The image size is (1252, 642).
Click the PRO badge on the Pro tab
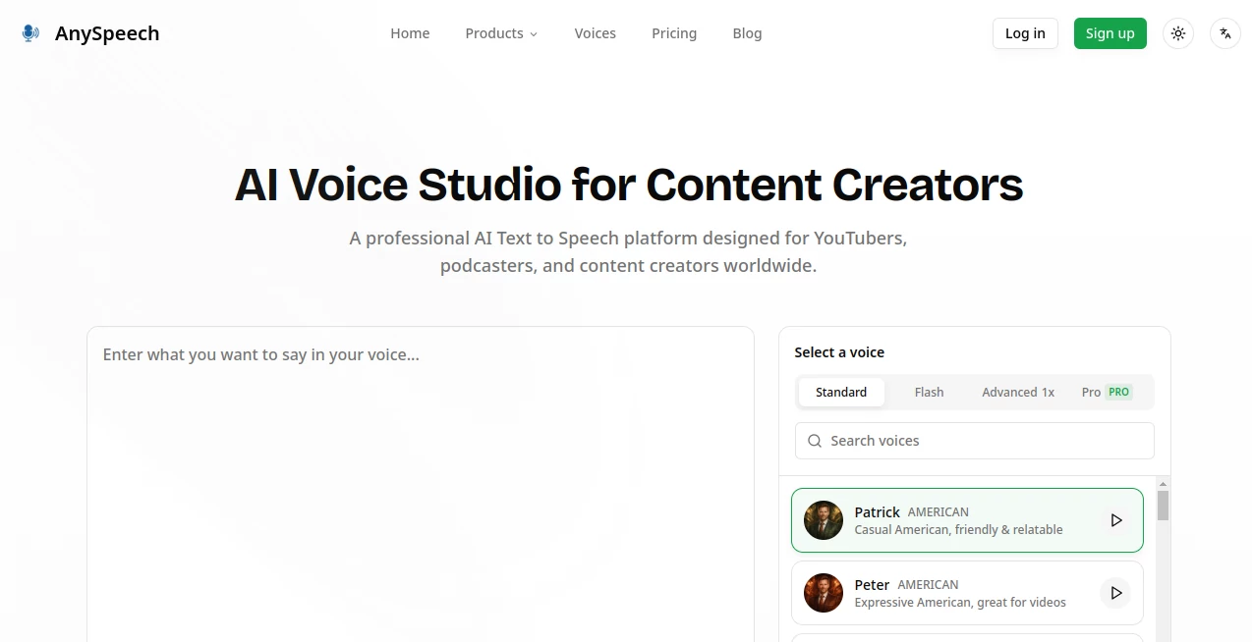1118,392
